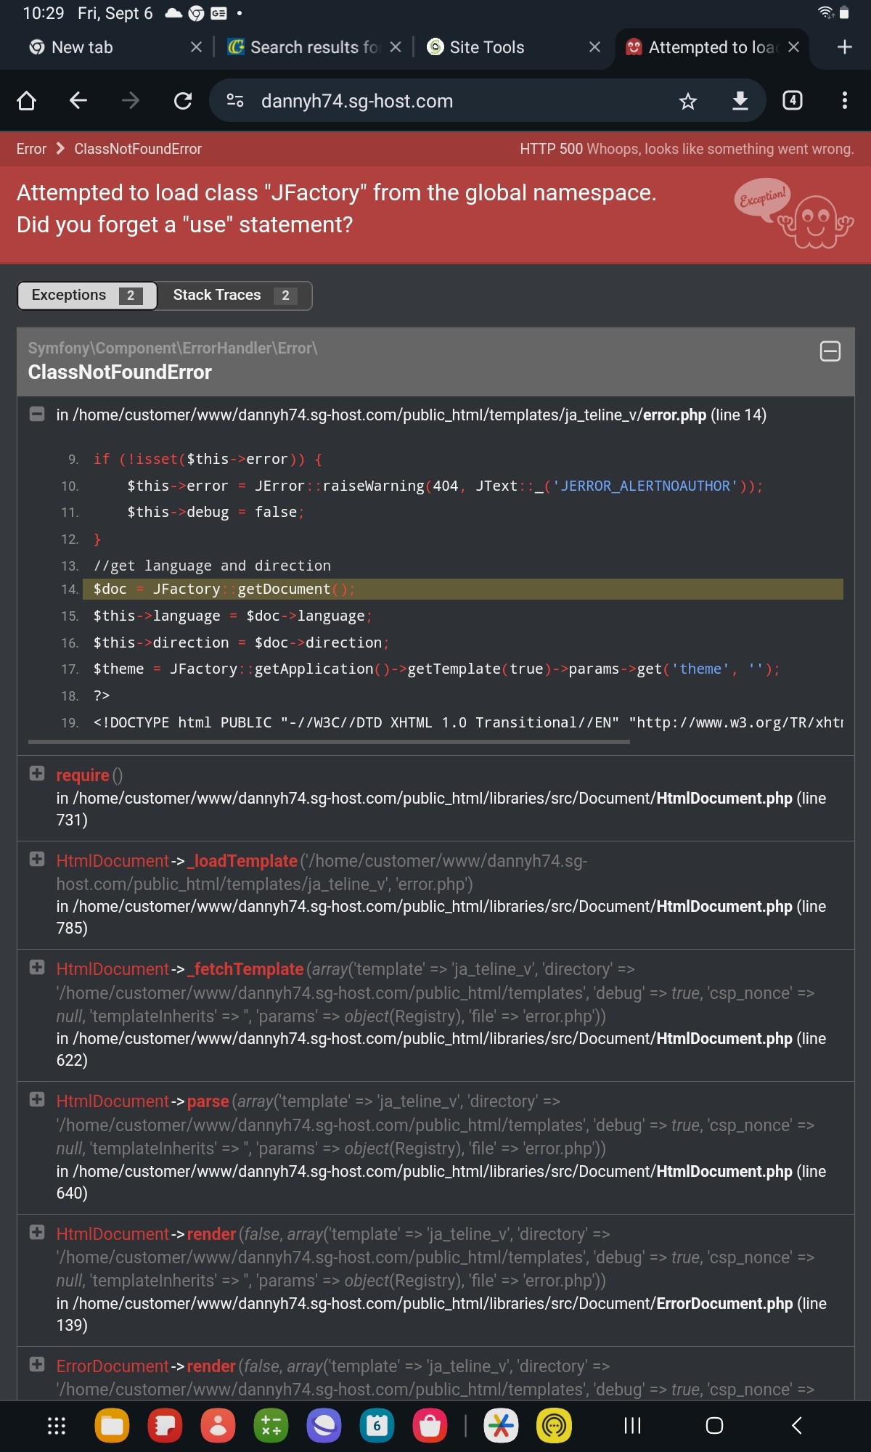Open the tab switcher showing 4 tabs
The image size is (871, 1452).
tap(792, 101)
